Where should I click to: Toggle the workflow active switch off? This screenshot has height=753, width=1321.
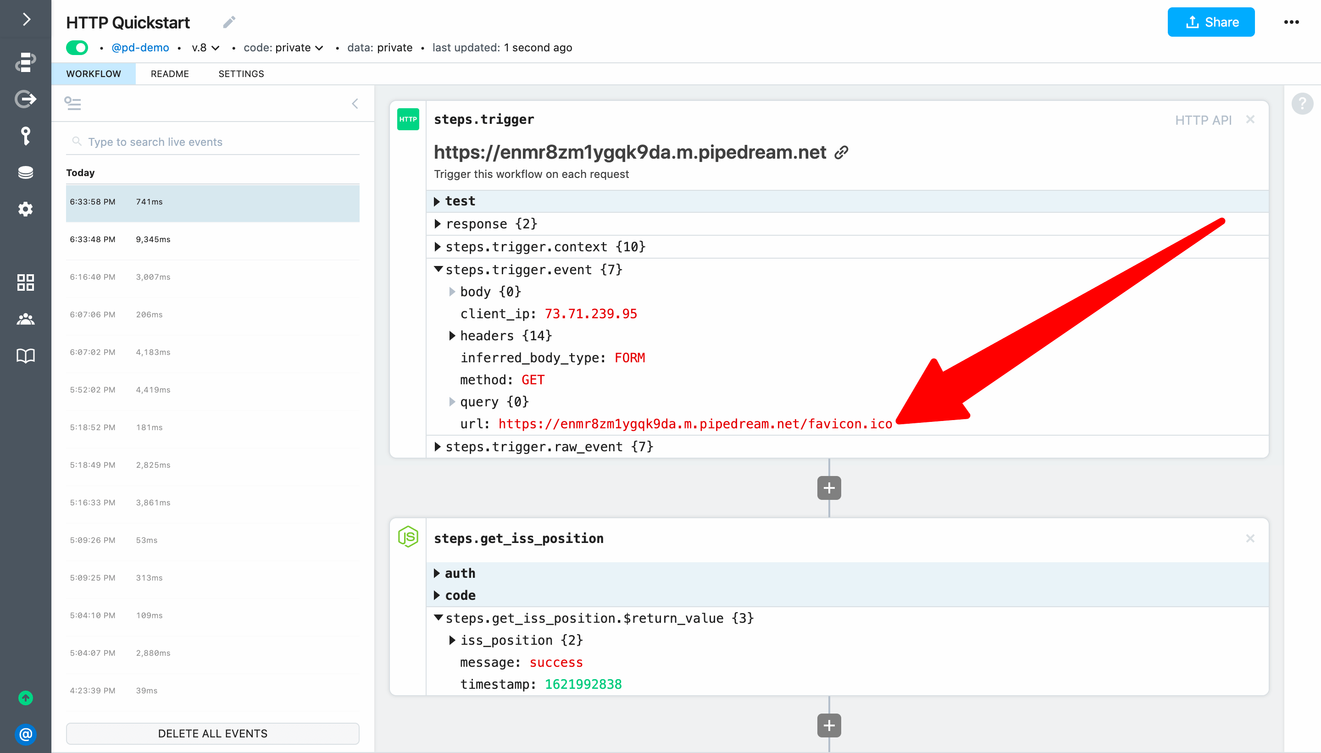point(77,48)
